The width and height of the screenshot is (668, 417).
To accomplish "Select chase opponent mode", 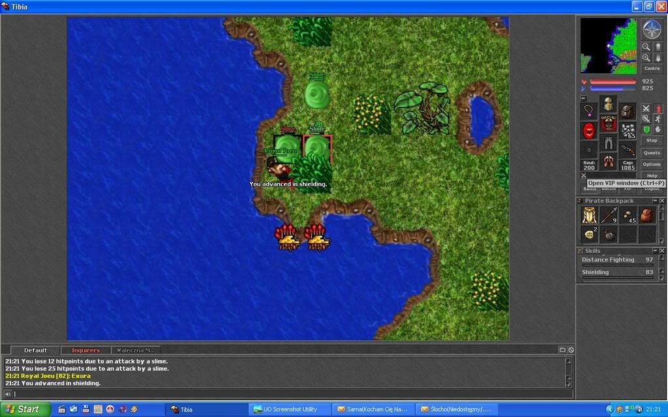I will [x=658, y=119].
